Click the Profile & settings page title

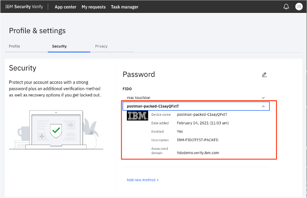(37, 31)
